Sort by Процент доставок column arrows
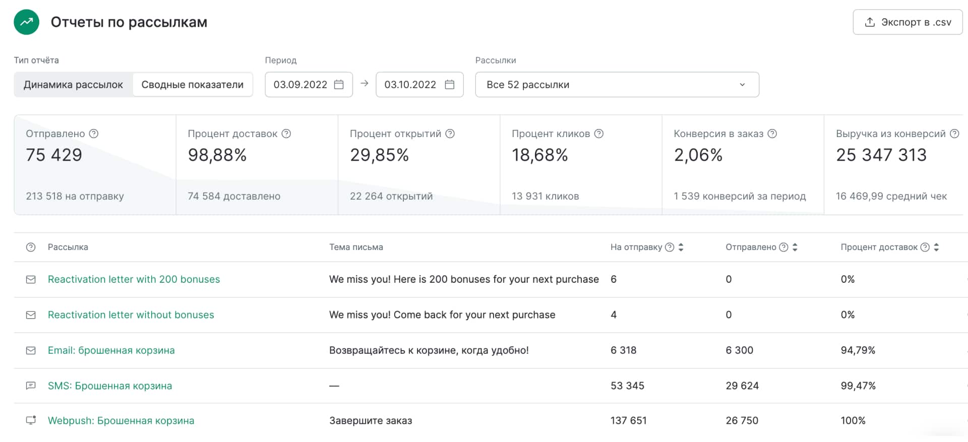 click(936, 247)
